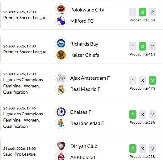163x160 pixels.
Task: Choose outcome 2 for Ajax vs Real Madrid
Action: coord(153,80)
